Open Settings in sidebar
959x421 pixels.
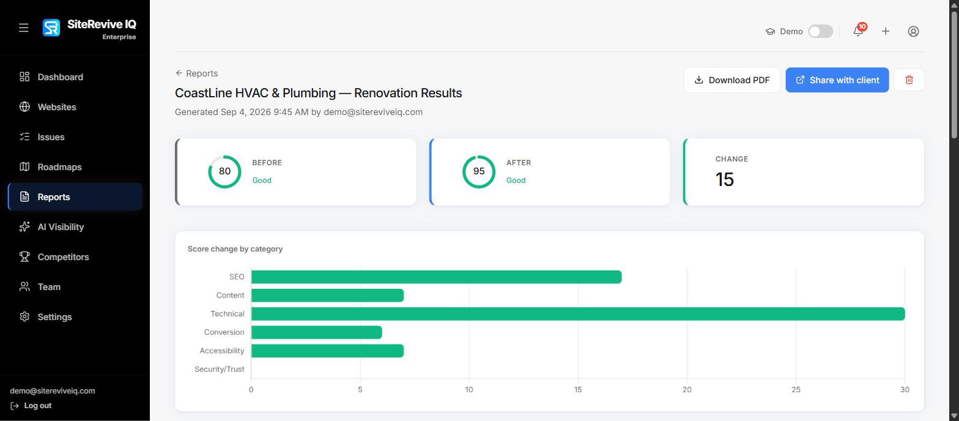(75, 316)
